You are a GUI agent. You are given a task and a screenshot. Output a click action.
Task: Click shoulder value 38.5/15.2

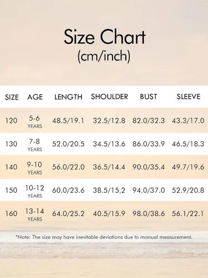coord(109,190)
